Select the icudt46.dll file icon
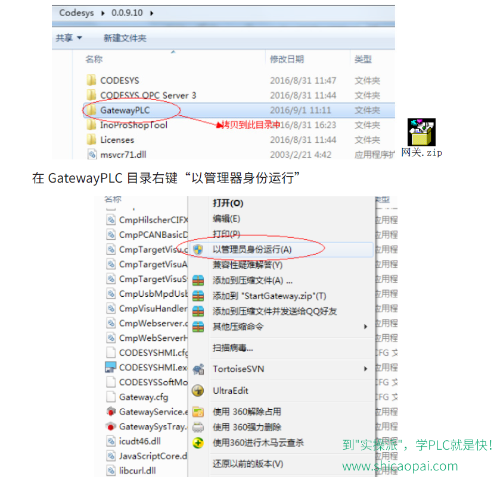 [111, 441]
